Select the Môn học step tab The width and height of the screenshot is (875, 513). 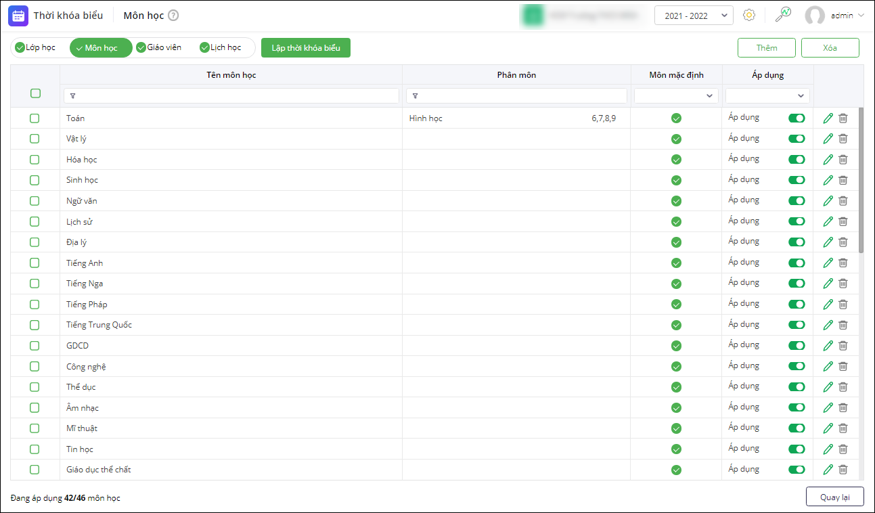101,48
